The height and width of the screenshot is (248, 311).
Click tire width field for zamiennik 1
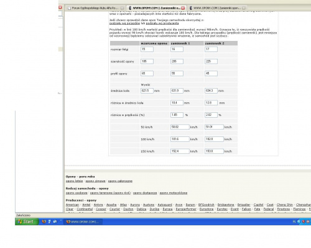point(177,61)
